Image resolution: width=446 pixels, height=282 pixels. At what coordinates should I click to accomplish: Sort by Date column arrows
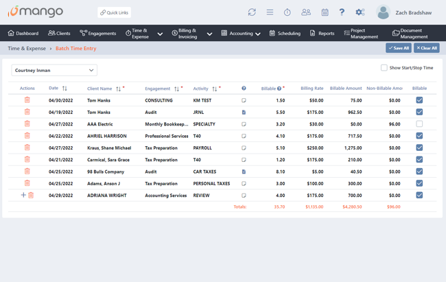[x=64, y=89]
